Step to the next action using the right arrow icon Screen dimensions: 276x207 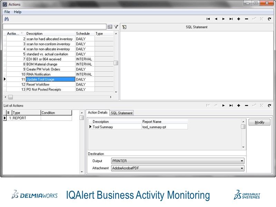[x=224, y=19]
